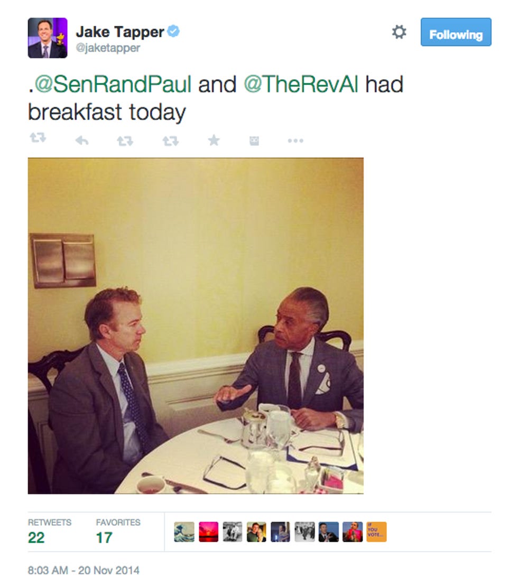Click the reply arrow icon
The height and width of the screenshot is (586, 518).
click(x=82, y=141)
